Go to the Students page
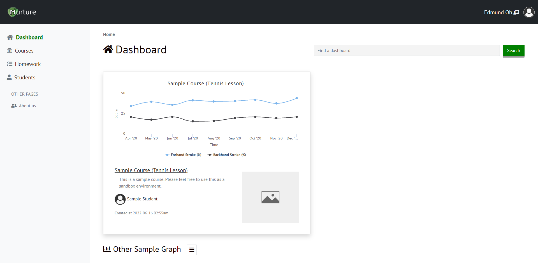Image resolution: width=538 pixels, height=263 pixels. [25, 77]
